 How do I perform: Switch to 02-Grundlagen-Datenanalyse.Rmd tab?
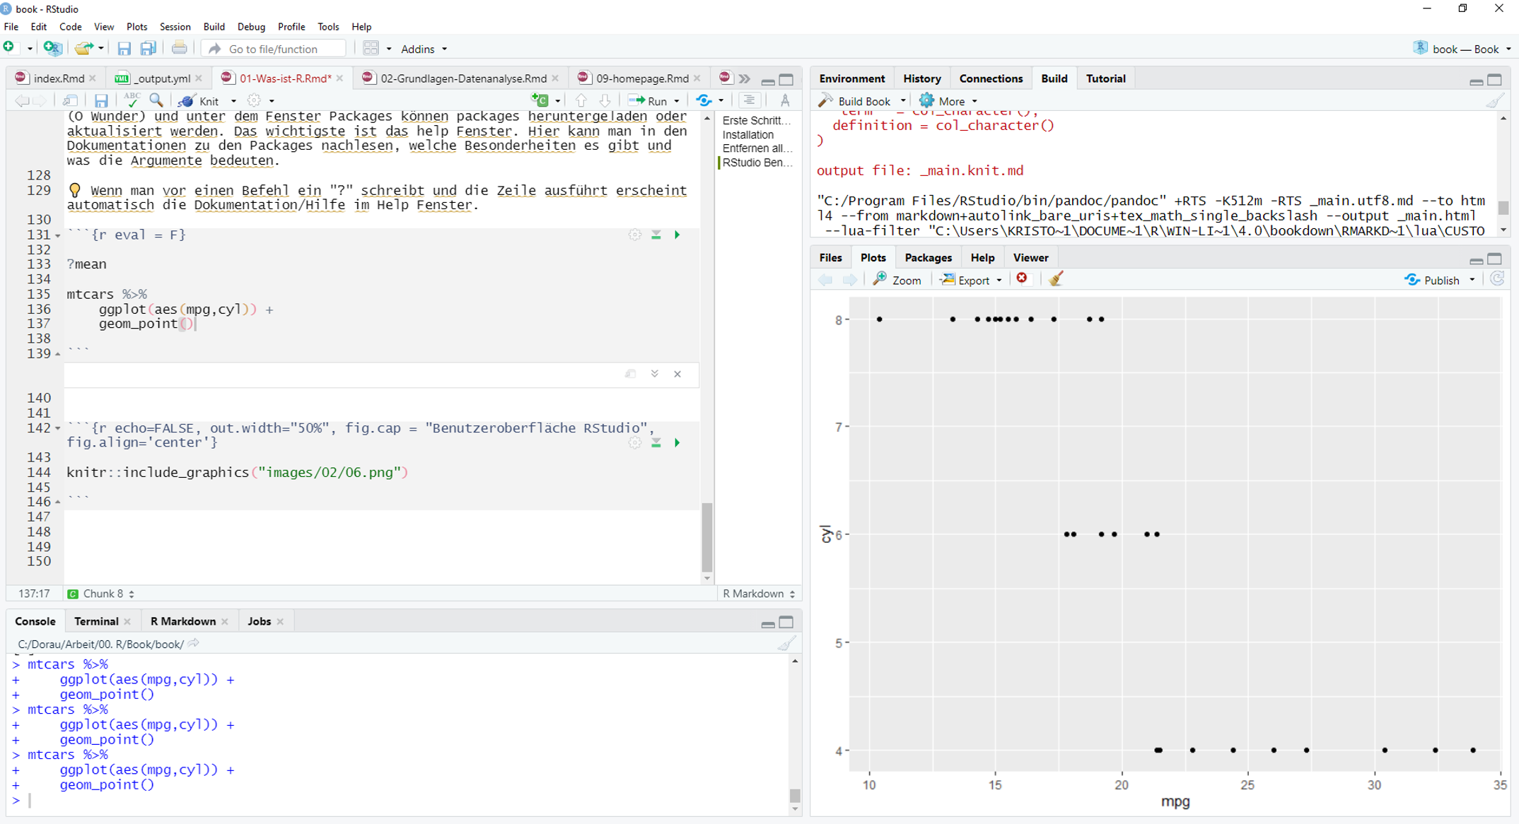pos(463,78)
